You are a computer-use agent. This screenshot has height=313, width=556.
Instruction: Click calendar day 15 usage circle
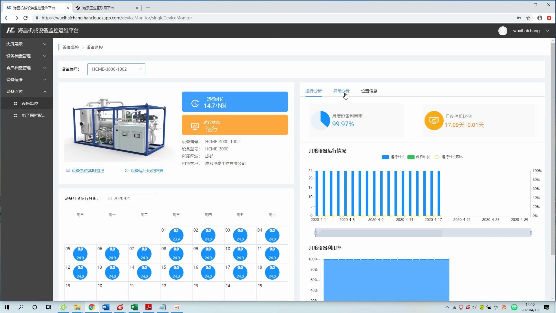(176, 272)
